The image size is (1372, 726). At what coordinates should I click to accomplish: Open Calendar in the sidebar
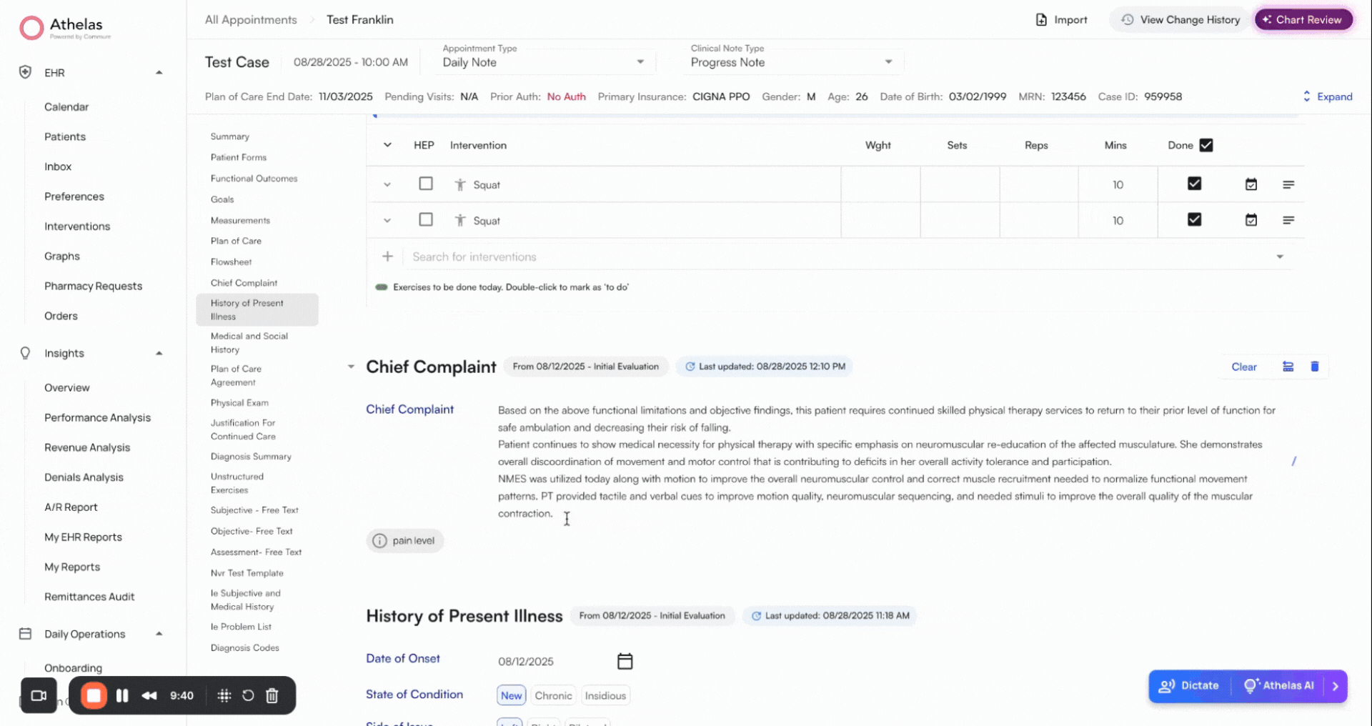click(66, 106)
